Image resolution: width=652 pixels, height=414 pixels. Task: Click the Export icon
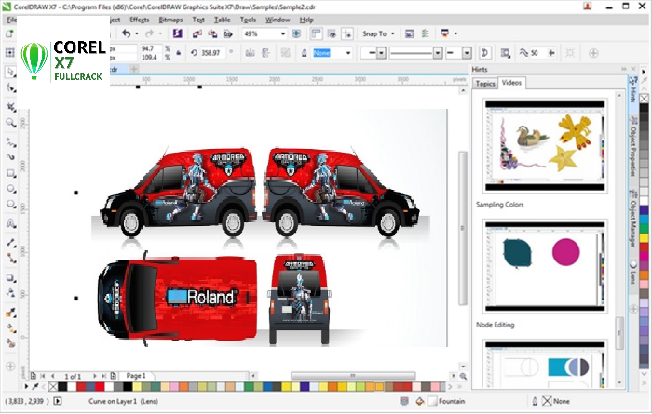[212, 33]
